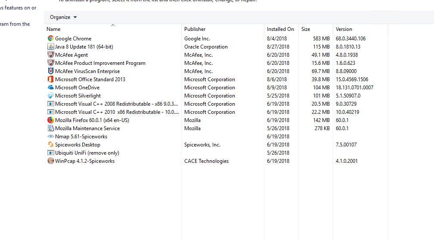Select the Java 8 Update 181 icon
Viewport: 434px width, 241px height.
(x=51, y=47)
